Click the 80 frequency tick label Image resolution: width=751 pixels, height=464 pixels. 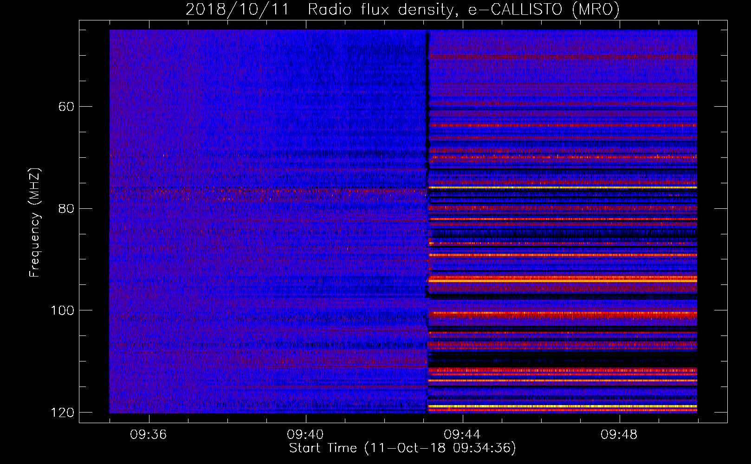(x=66, y=208)
